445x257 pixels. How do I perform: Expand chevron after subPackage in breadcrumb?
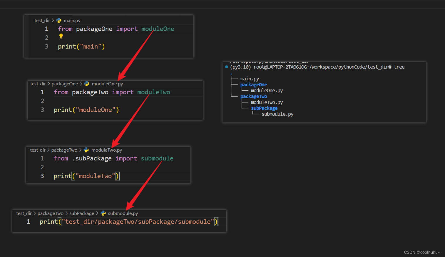click(x=97, y=213)
